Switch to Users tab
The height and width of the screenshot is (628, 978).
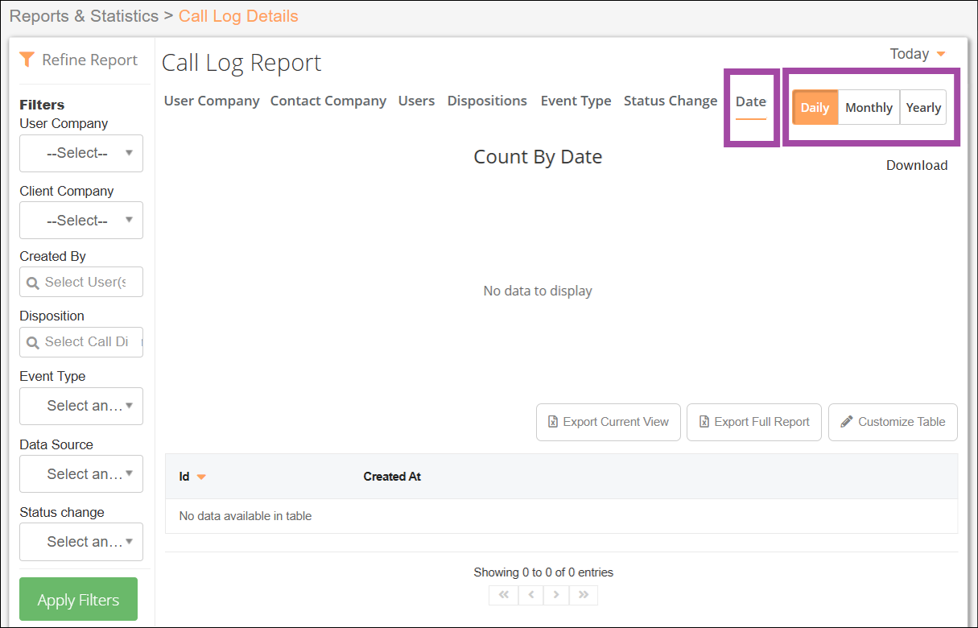(x=416, y=101)
